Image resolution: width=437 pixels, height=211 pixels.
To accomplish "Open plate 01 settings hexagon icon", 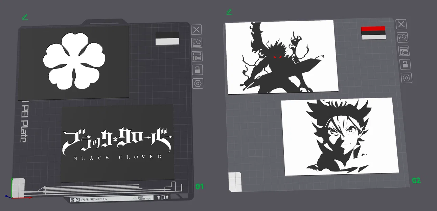I will 198,83.
